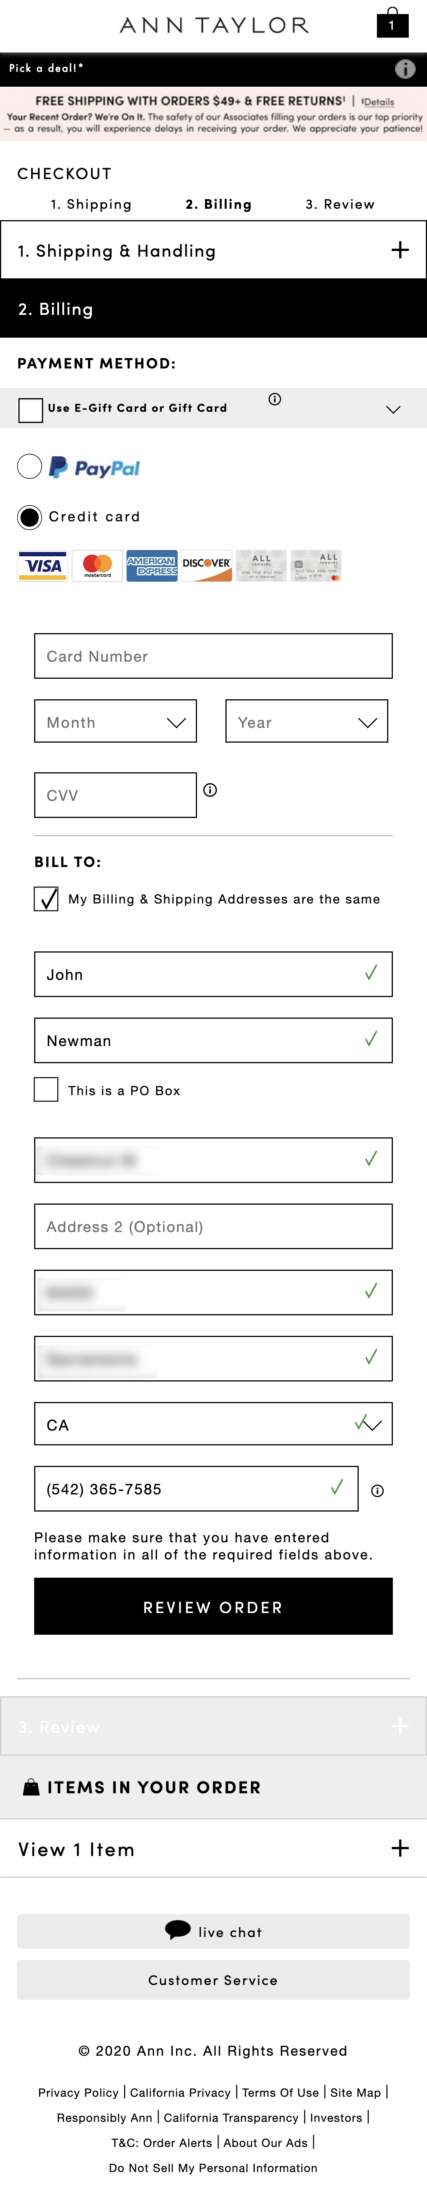Click the American Express icon
The width and height of the screenshot is (427, 2196).
tap(151, 564)
